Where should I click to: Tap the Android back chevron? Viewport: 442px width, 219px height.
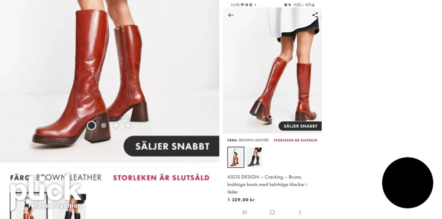[x=300, y=212]
